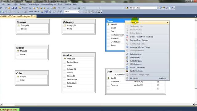
Task: Open the diagram toolbar options arrow
Action: click(x=101, y=12)
